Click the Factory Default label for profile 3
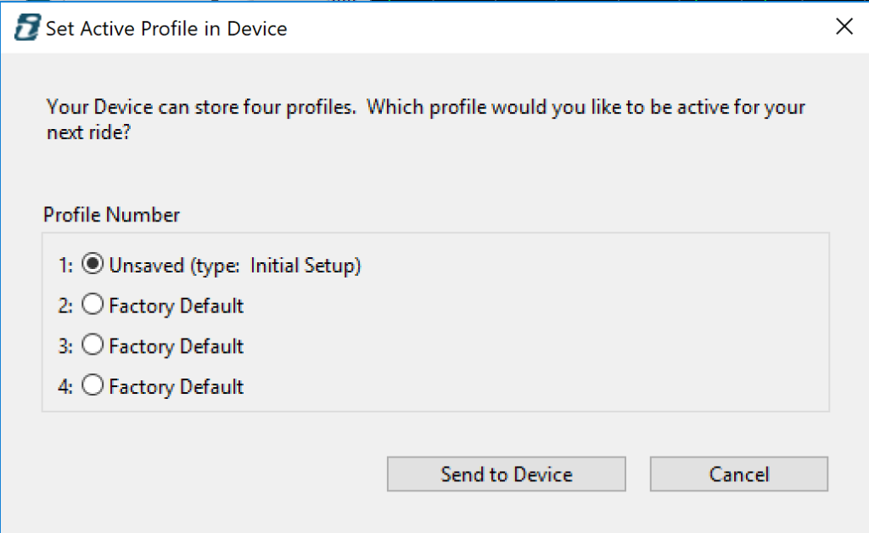The width and height of the screenshot is (869, 533). point(177,346)
